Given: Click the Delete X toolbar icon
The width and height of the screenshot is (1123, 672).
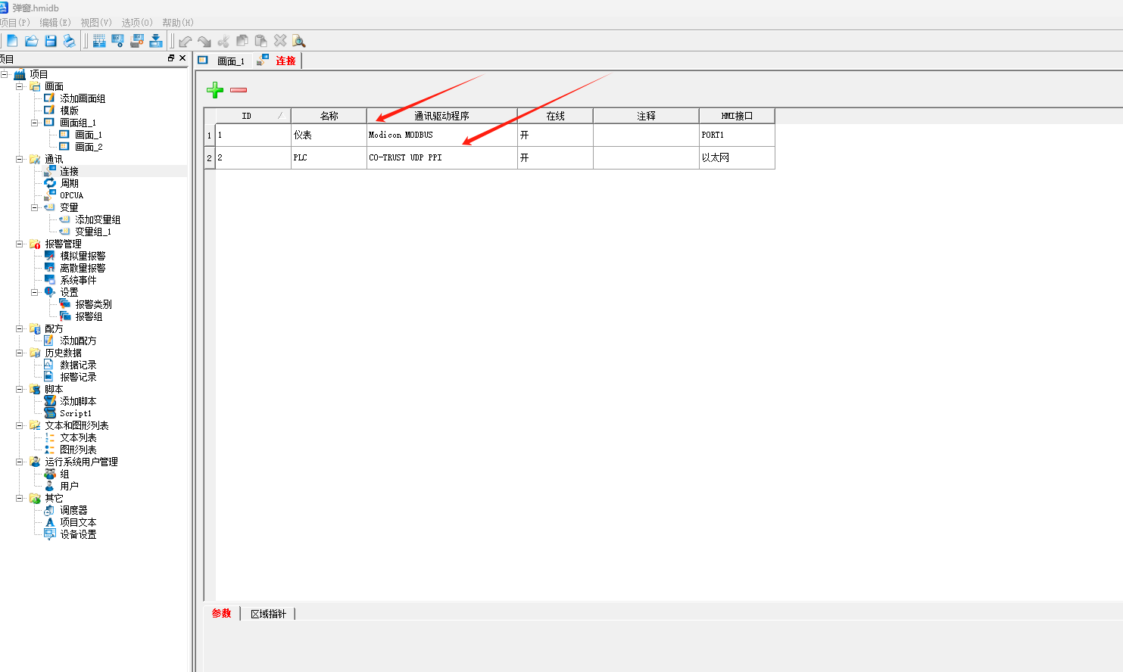Looking at the screenshot, I should (x=280, y=41).
